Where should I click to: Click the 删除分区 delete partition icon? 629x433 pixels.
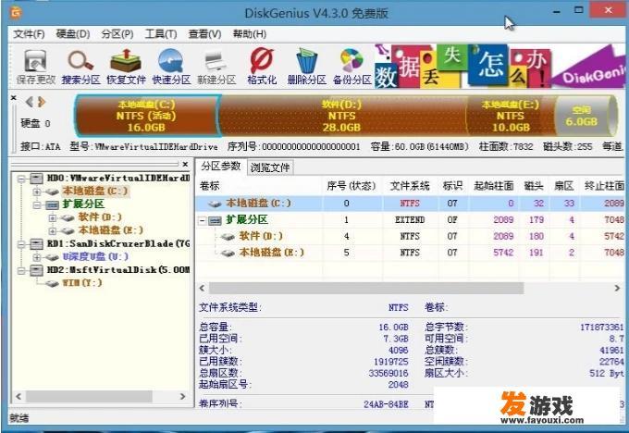(x=306, y=67)
